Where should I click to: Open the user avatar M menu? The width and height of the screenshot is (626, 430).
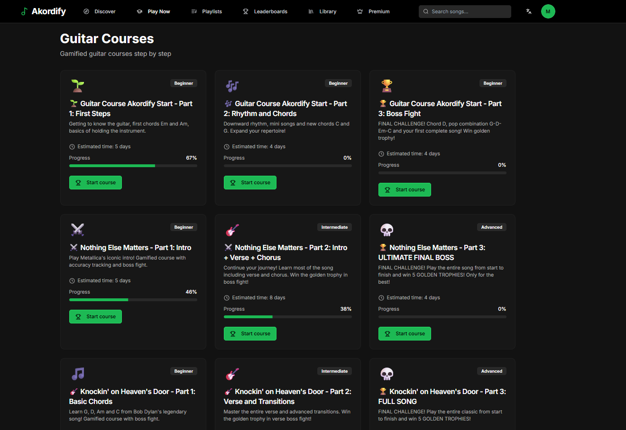pos(548,11)
